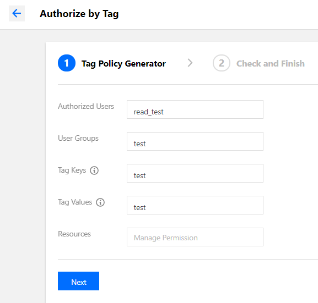Click the Tag Keys label text
Image resolution: width=318 pixels, height=303 pixels.
(72, 170)
